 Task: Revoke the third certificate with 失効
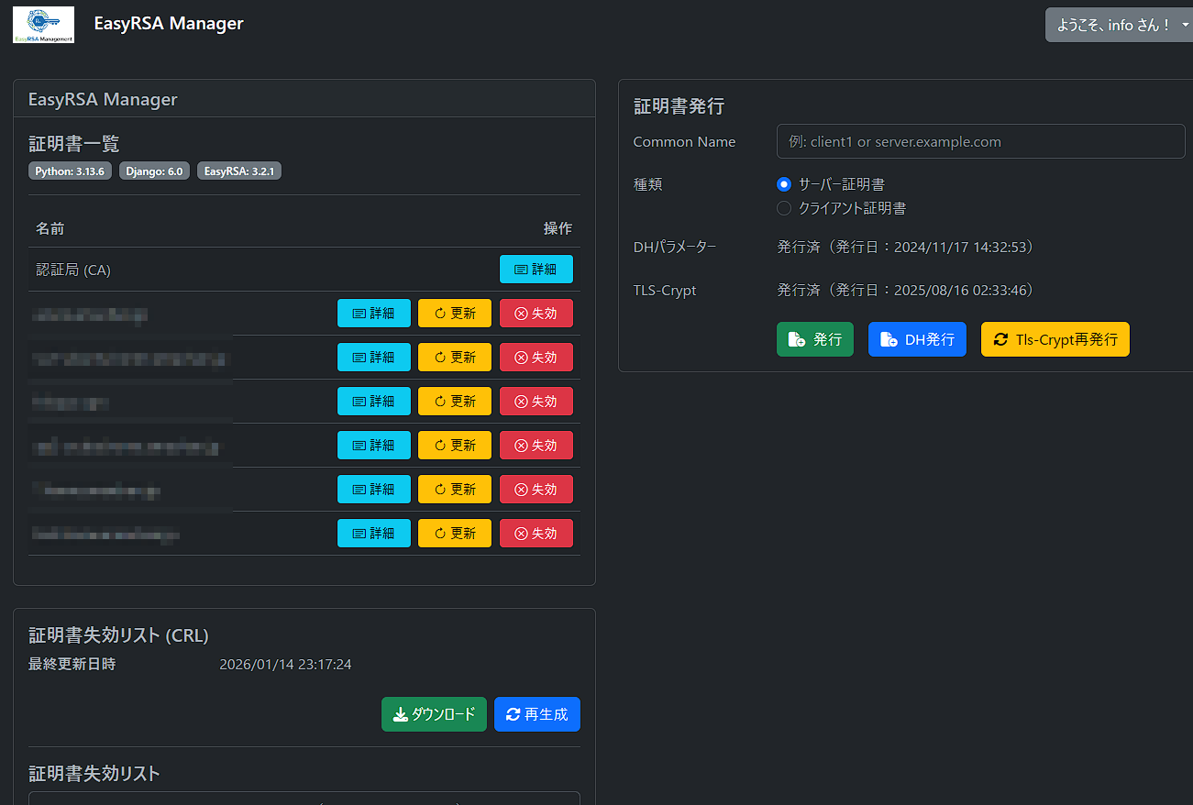click(536, 402)
